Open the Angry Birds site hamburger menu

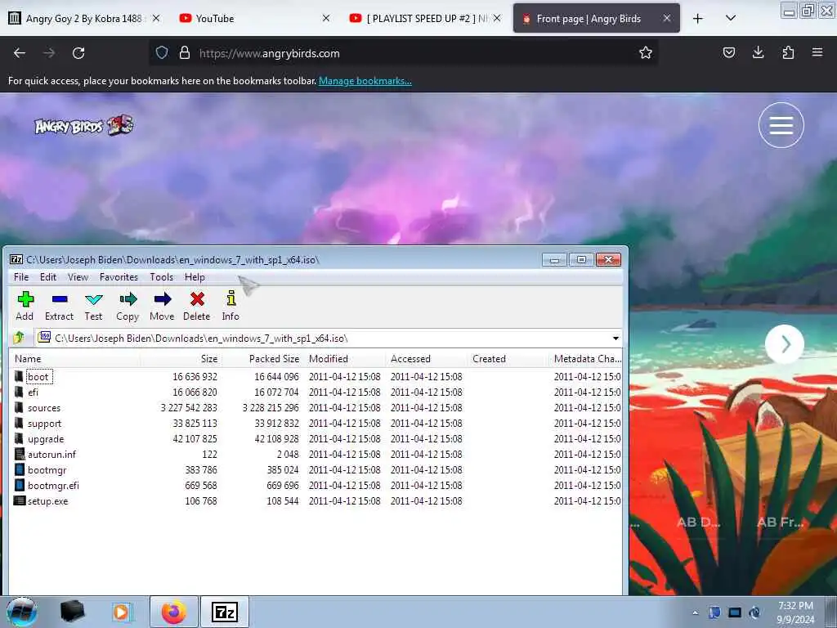click(781, 125)
